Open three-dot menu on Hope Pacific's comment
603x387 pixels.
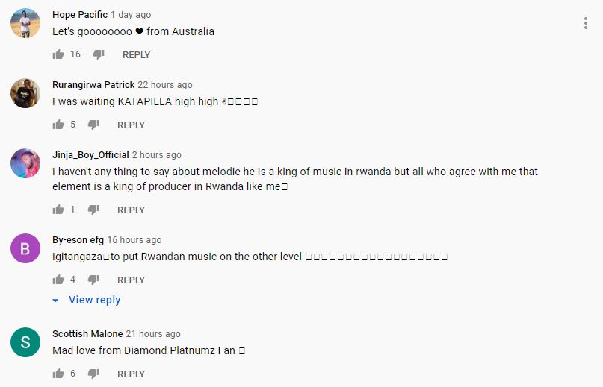pyautogui.click(x=585, y=23)
